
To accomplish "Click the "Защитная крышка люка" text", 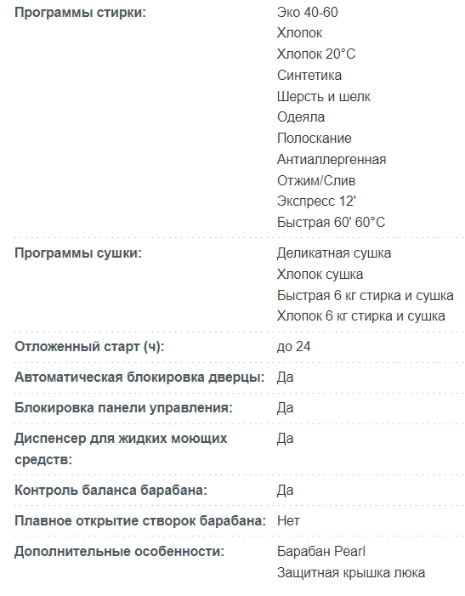I will pos(351,572).
